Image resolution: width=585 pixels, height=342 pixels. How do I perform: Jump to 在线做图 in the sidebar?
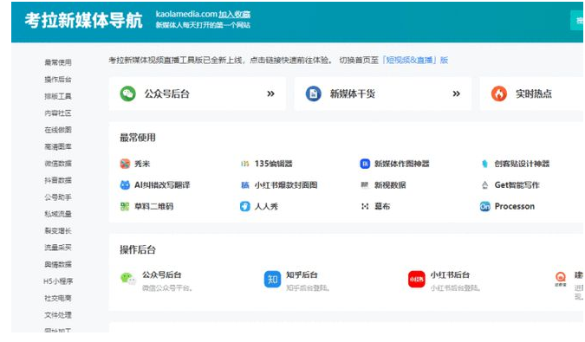tap(58, 130)
